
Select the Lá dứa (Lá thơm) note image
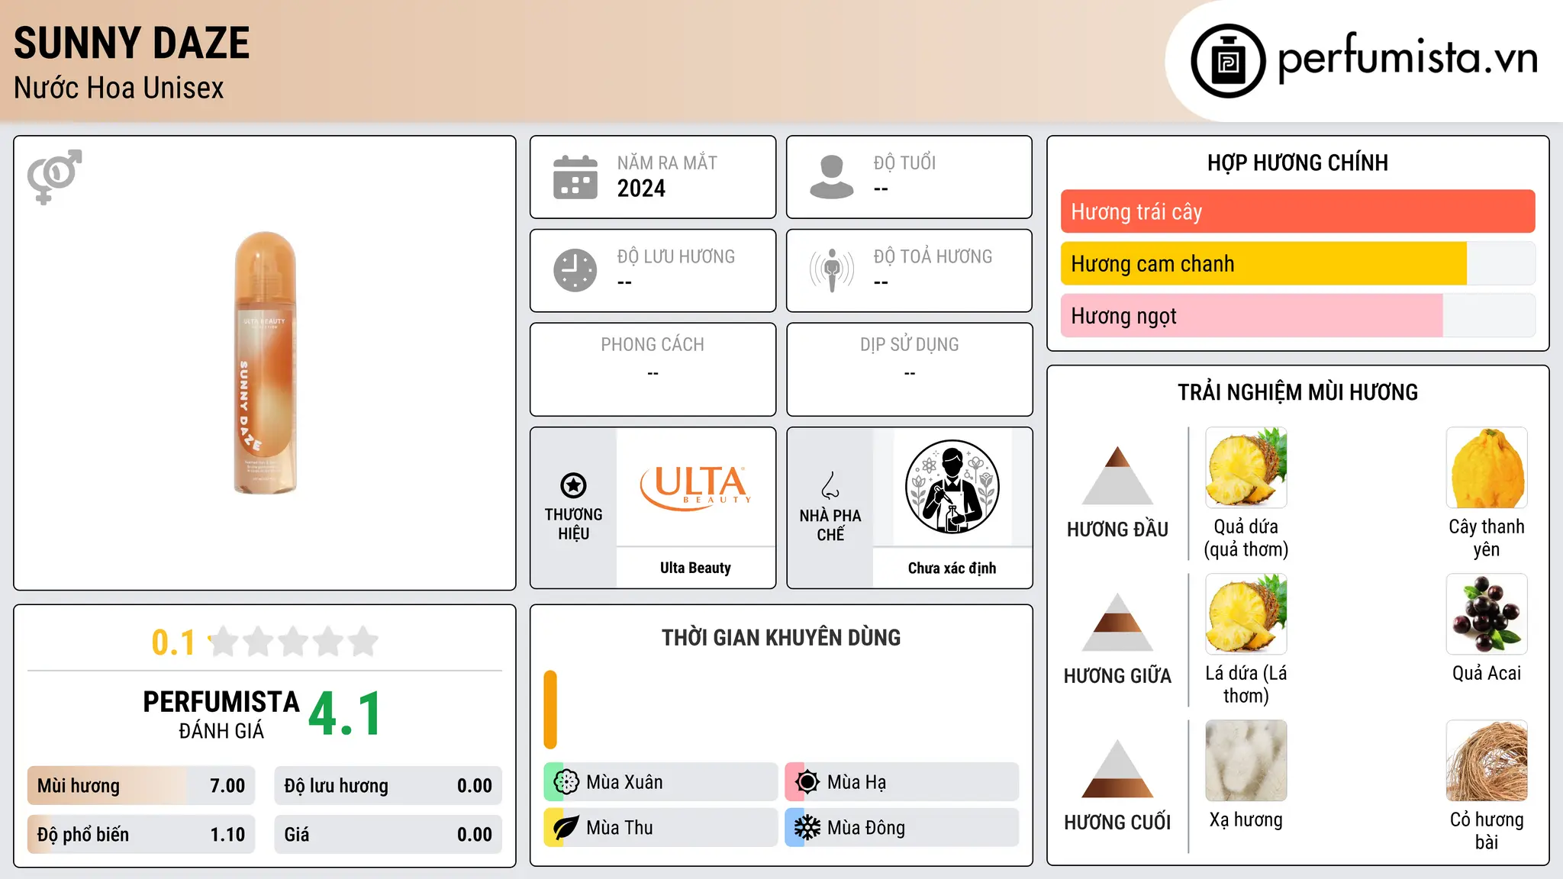1246,614
